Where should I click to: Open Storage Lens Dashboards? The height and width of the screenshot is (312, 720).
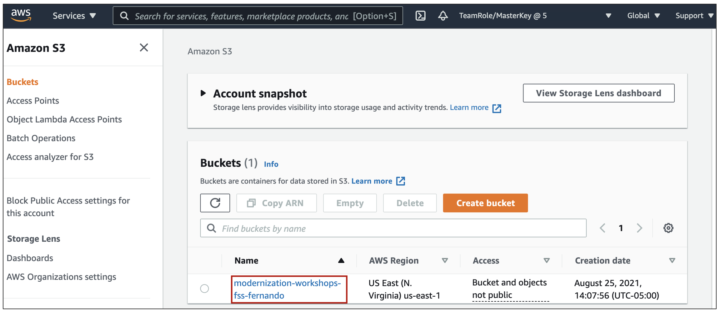pos(30,258)
